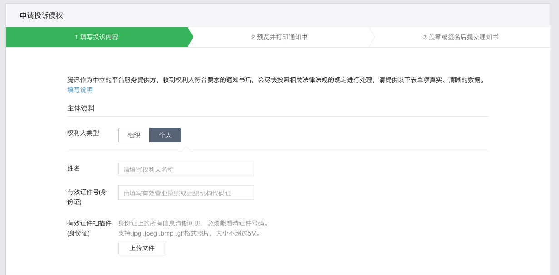Viewport: 559px width, 275px height.
Task: Open step 3 盖章或签名后提交通知书
Action: (460, 37)
